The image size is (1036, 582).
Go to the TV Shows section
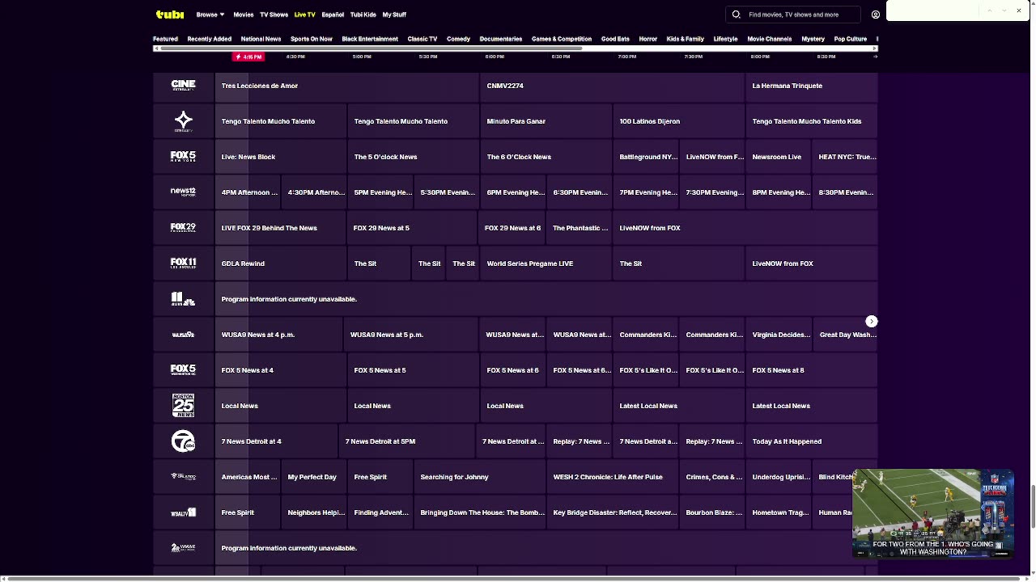pos(274,15)
